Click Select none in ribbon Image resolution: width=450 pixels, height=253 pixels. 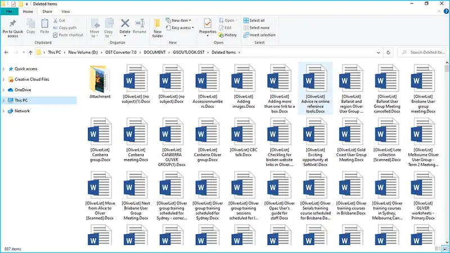256,28
